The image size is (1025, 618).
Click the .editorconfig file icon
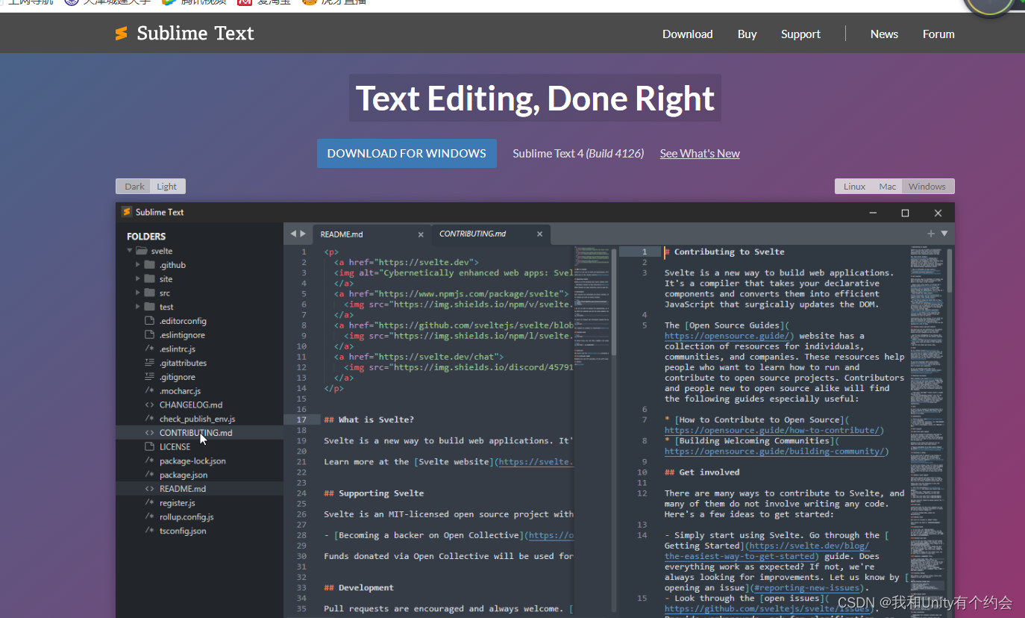(149, 321)
